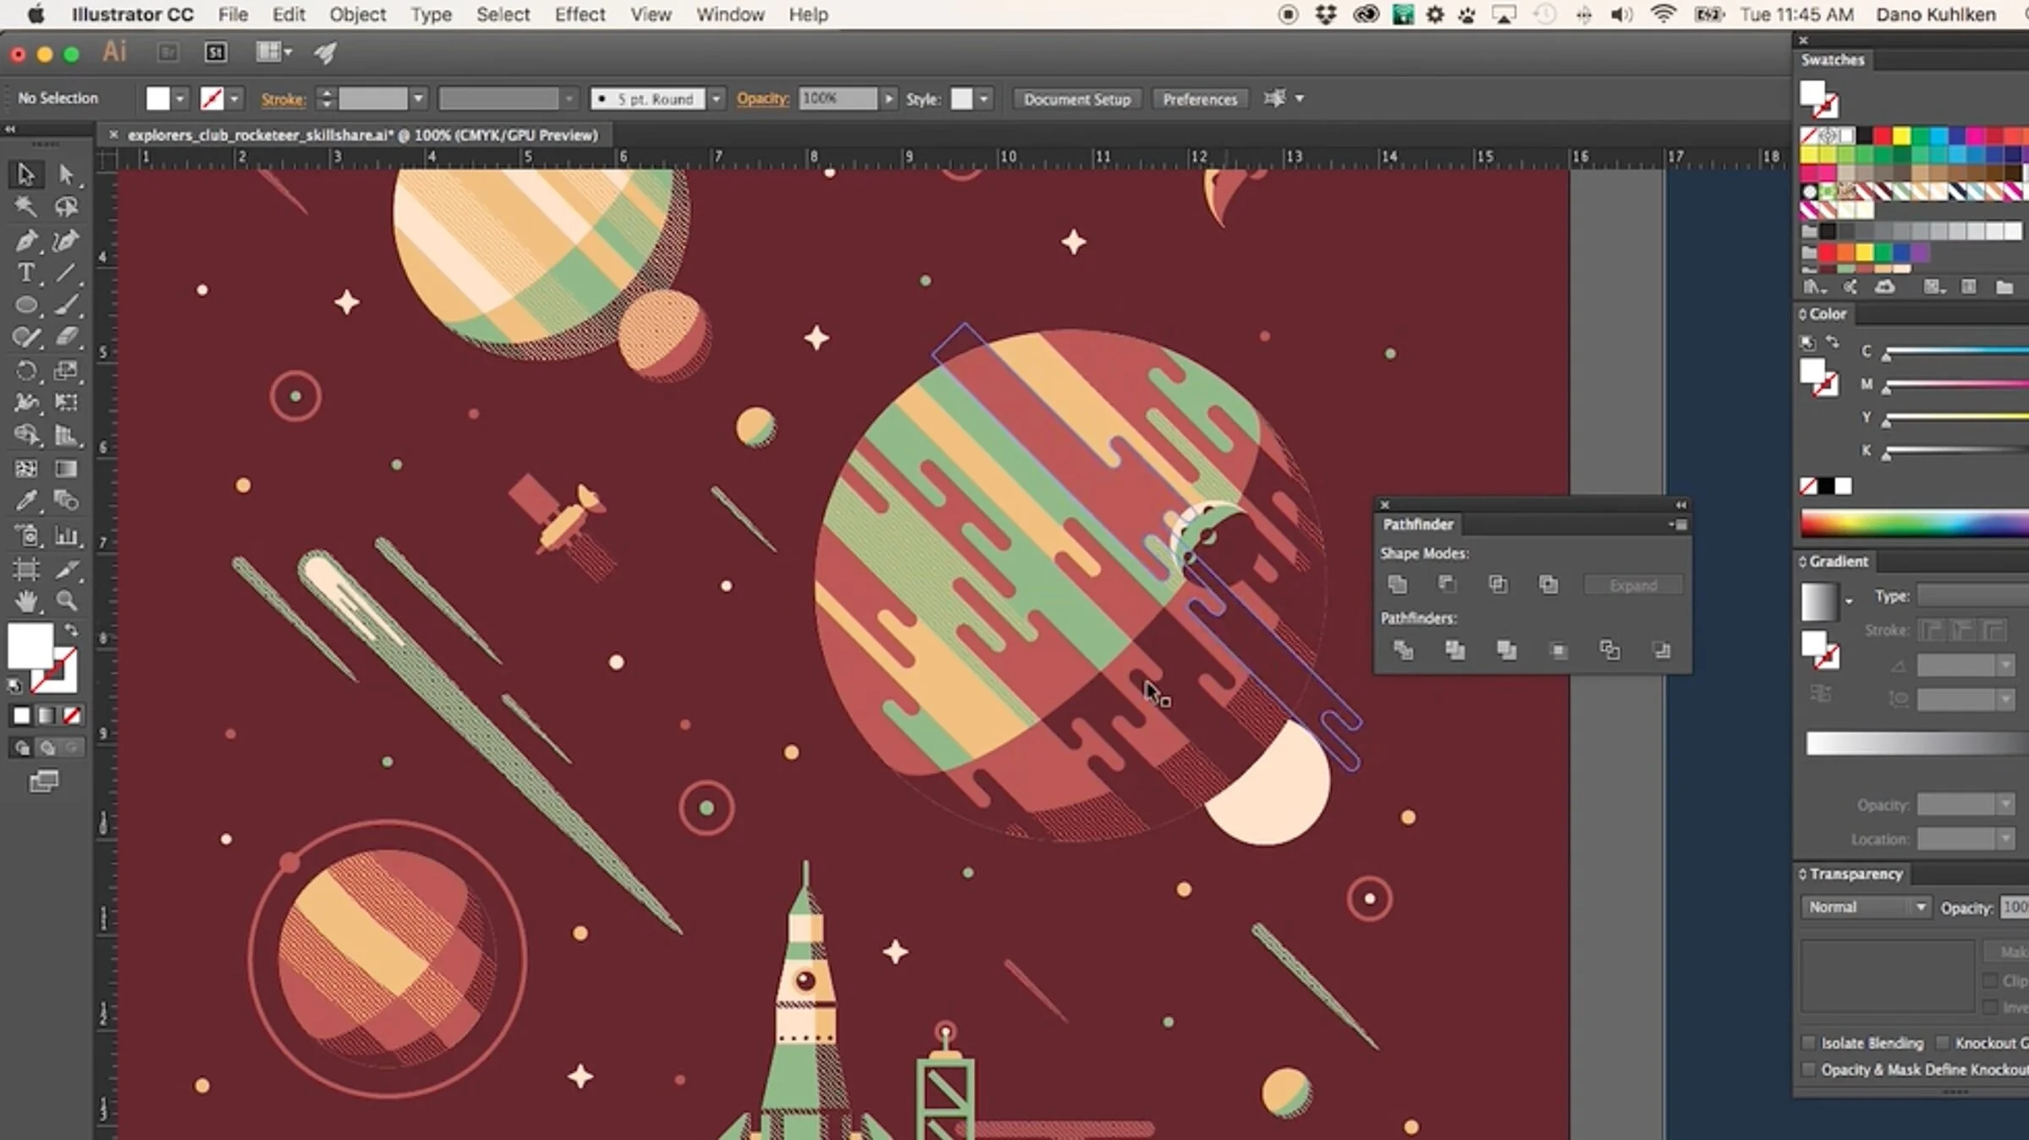Apply the Minus Front shape mode

1447,584
